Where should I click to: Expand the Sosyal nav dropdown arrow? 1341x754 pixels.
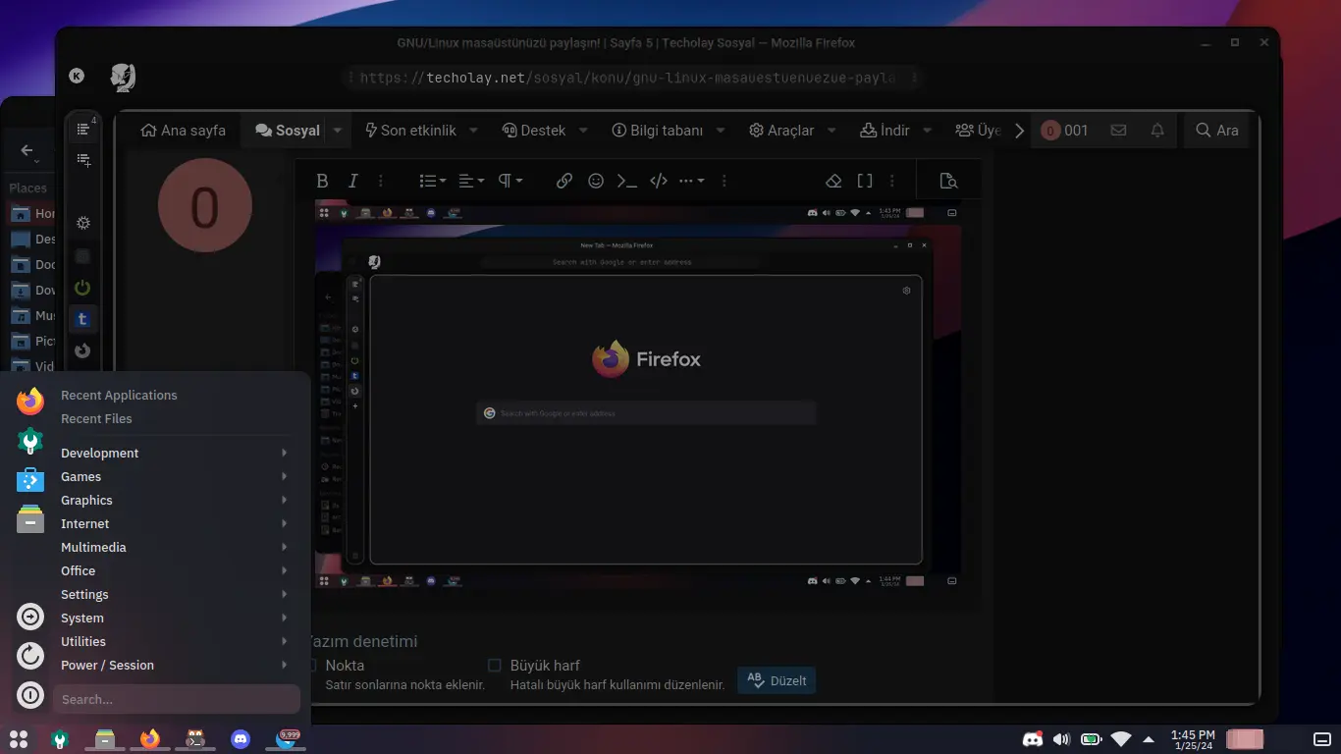(x=338, y=130)
